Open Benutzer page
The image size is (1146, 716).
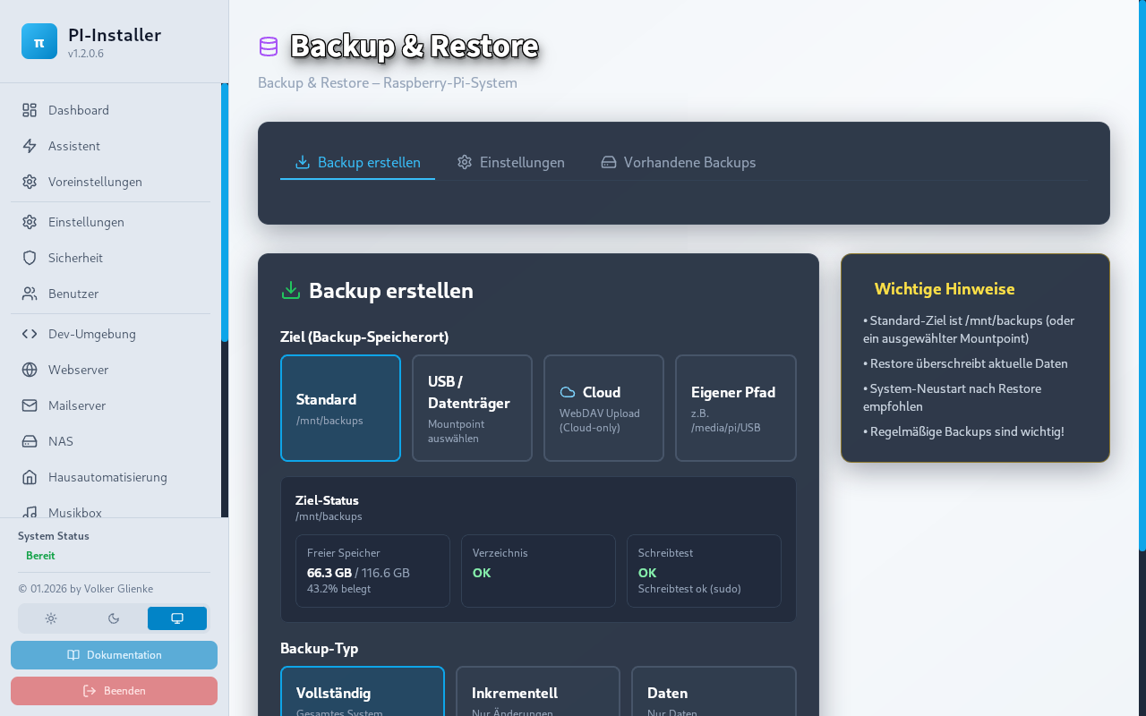click(110, 294)
